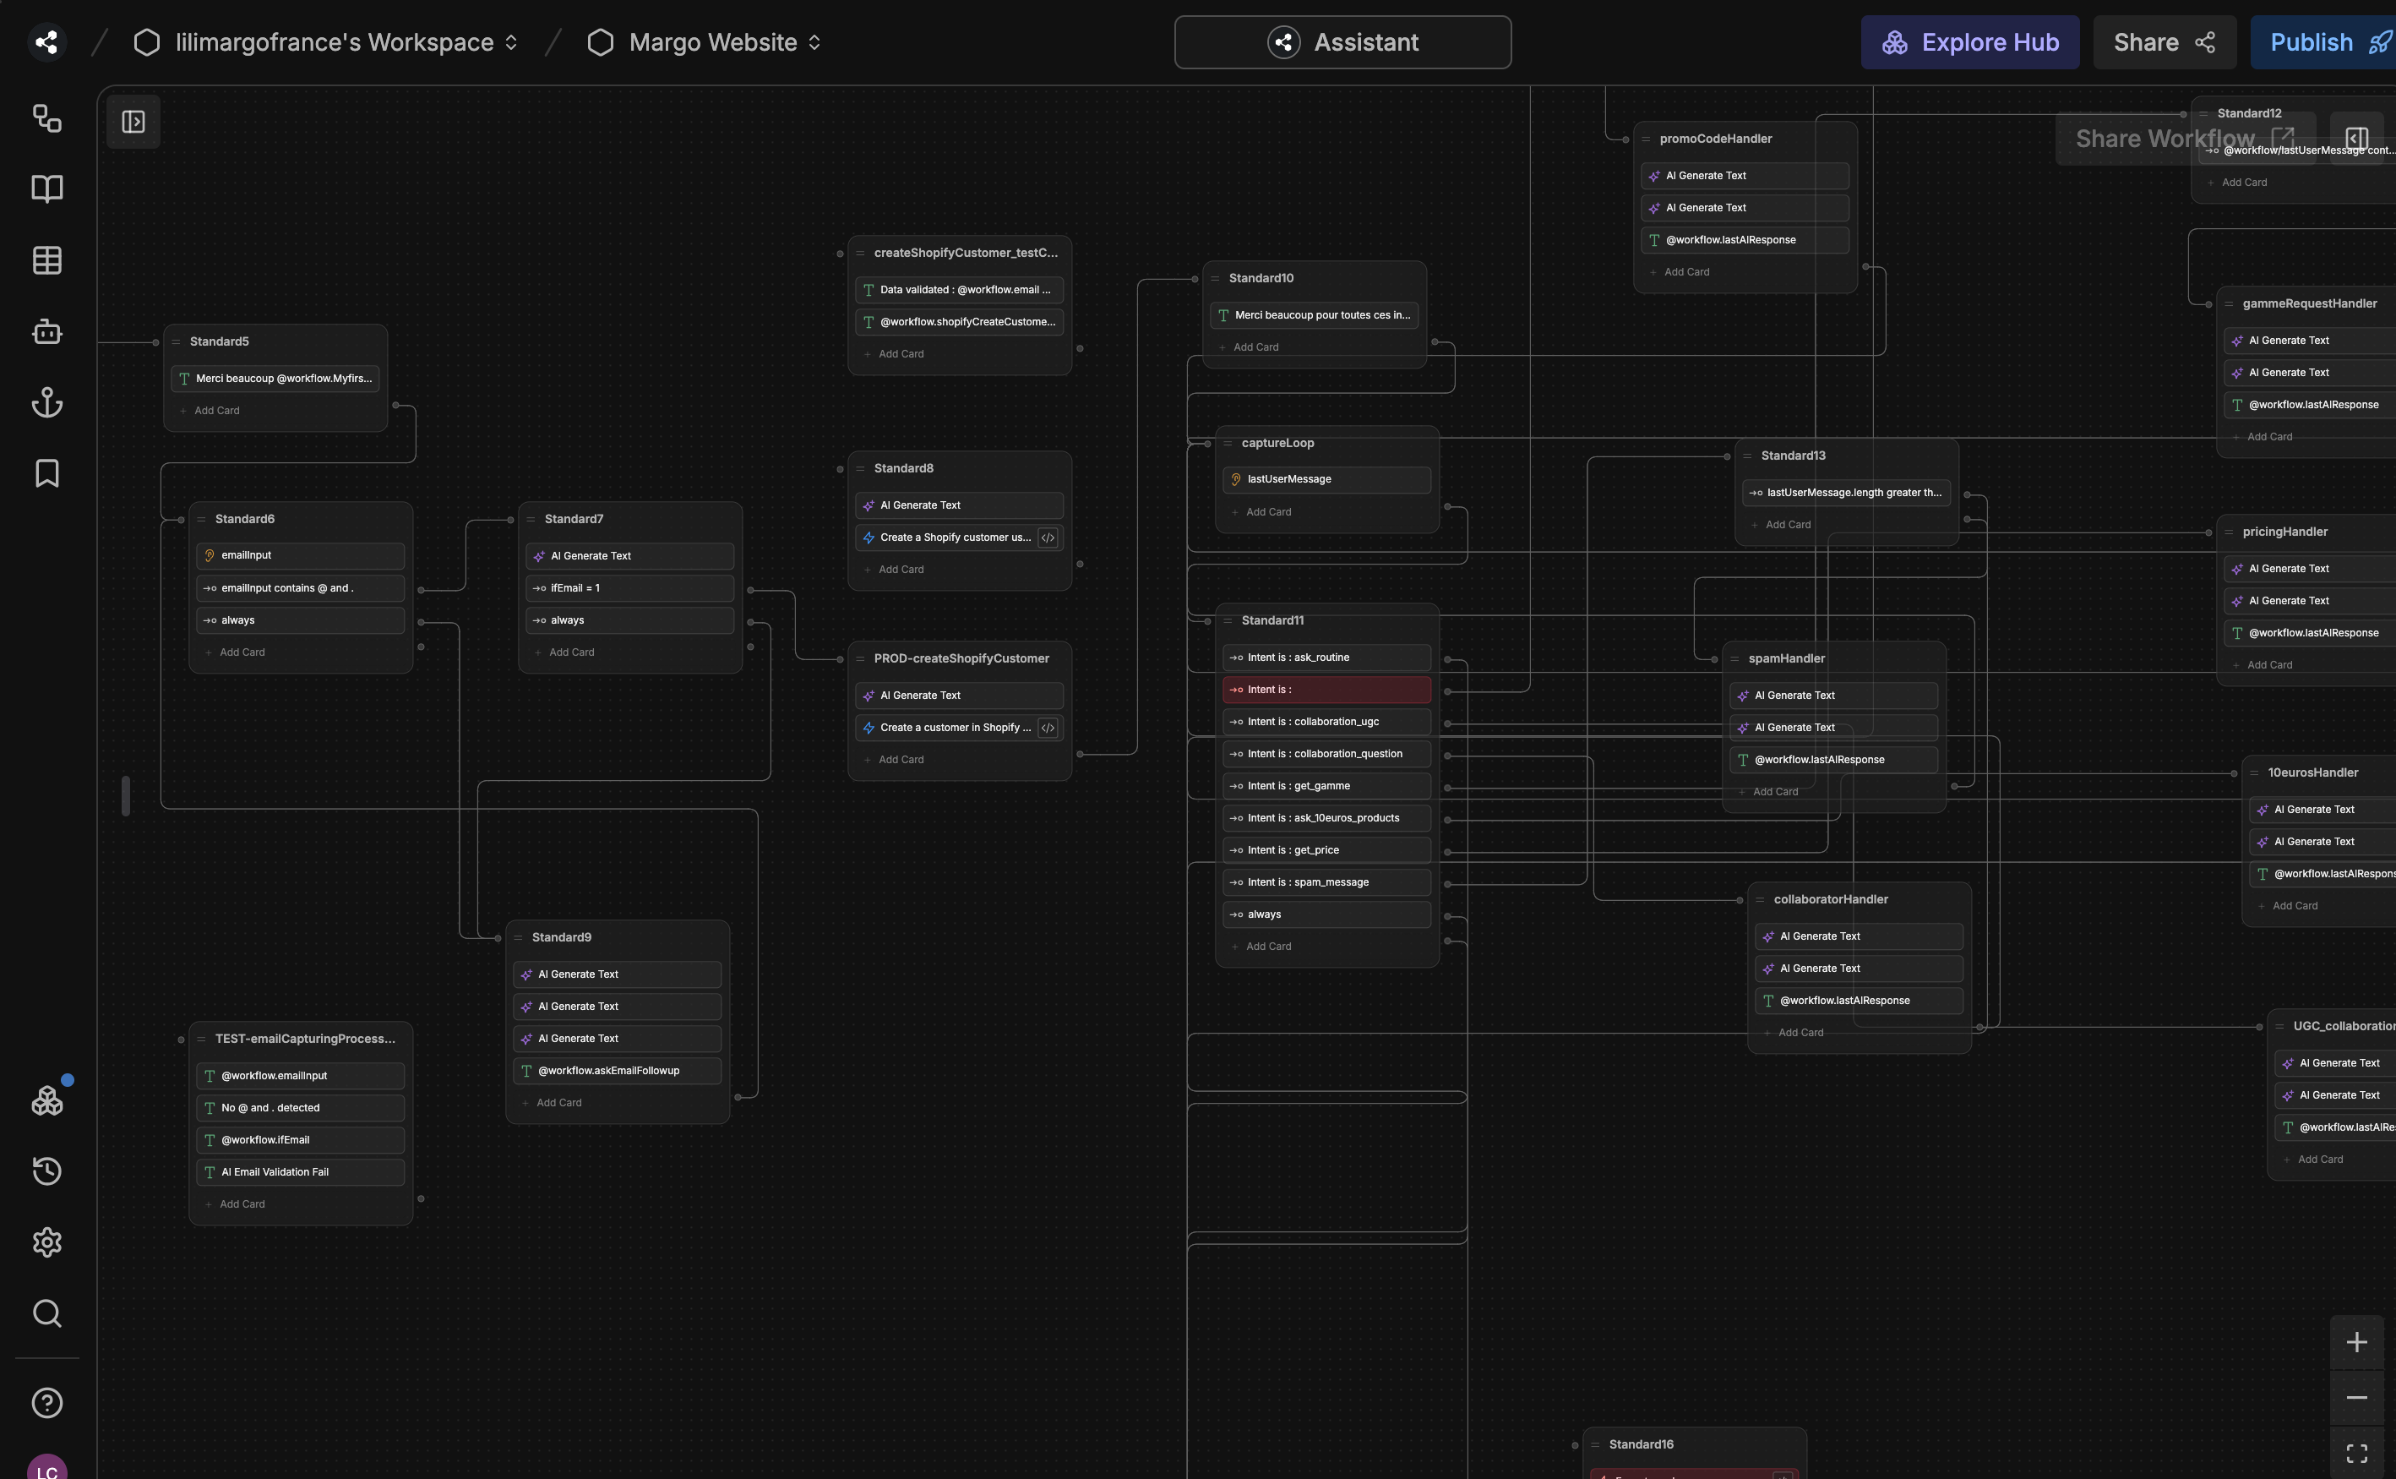This screenshot has width=2396, height=1479.
Task: Select 'Intent is : collaboration_question' card
Action: coord(1327,754)
